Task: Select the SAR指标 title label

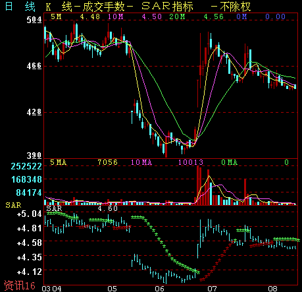Action: pyautogui.click(x=167, y=7)
